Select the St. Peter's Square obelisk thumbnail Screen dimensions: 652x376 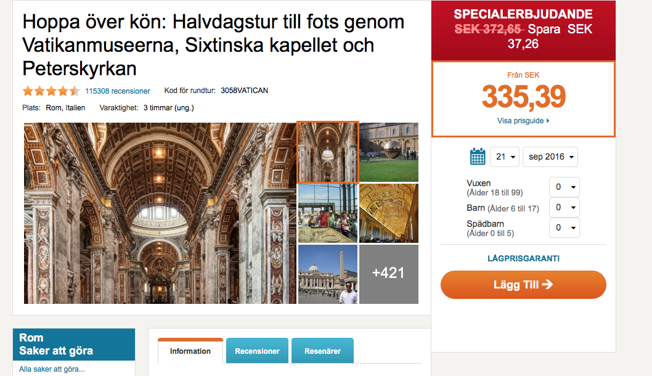(x=328, y=274)
